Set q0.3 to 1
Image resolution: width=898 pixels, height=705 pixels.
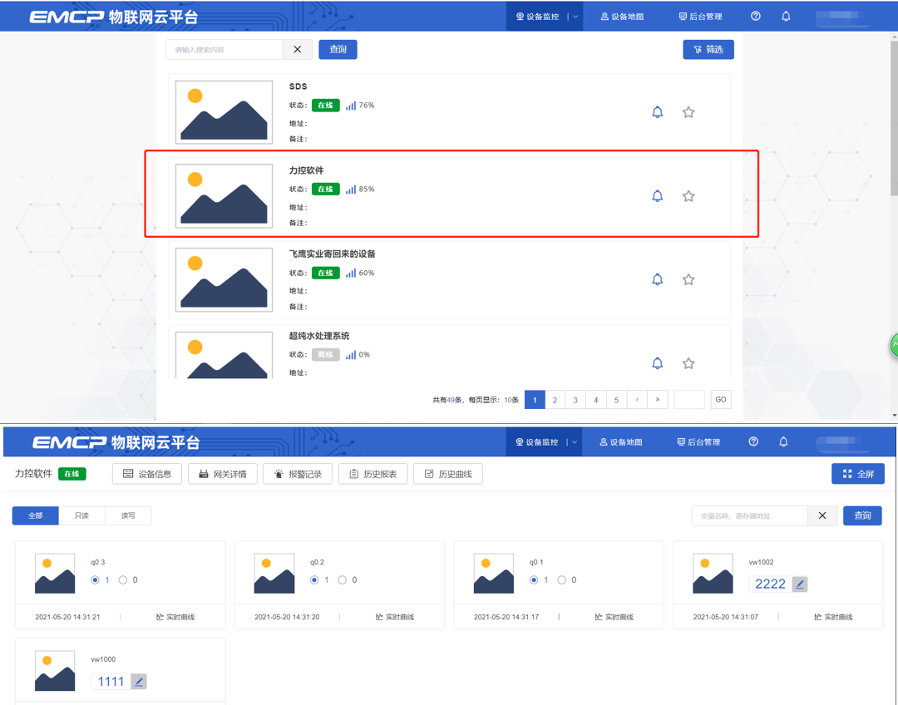[x=95, y=580]
